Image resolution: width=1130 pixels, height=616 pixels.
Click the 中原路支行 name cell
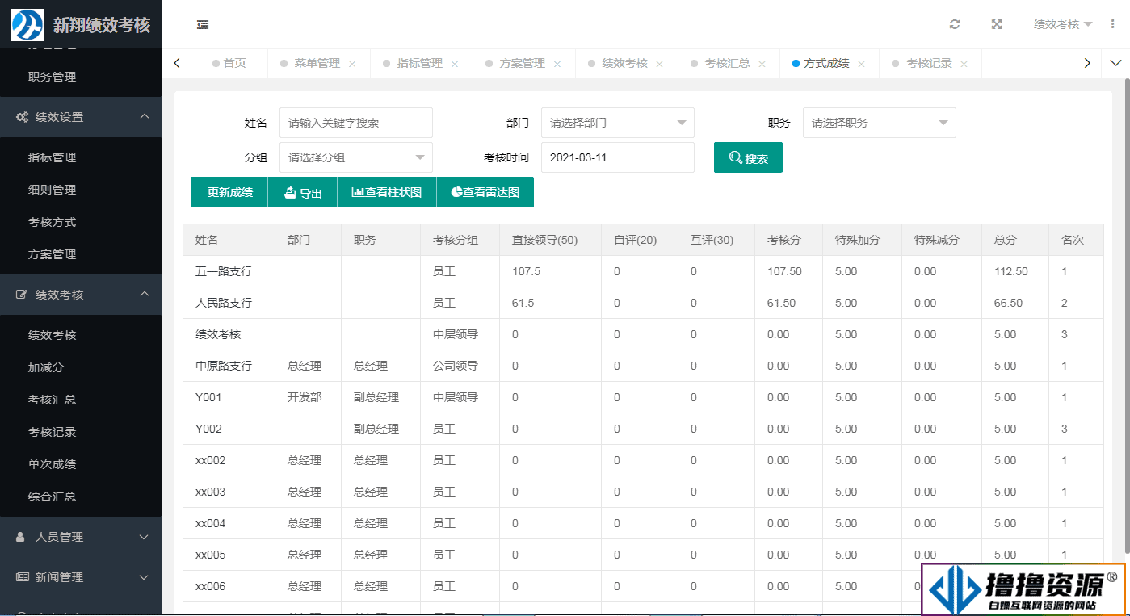pos(229,366)
